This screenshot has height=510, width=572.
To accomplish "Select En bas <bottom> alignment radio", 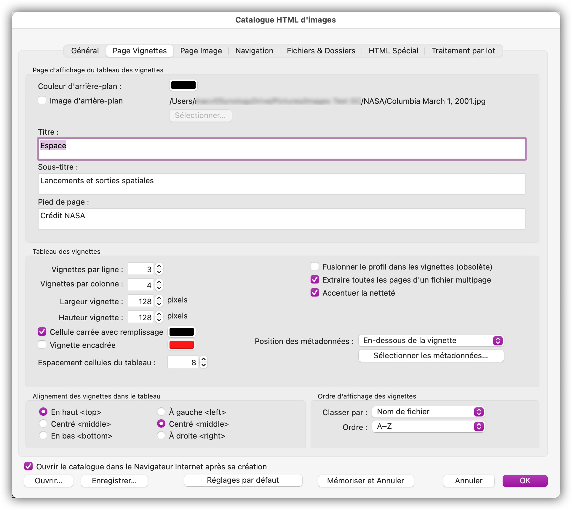I will click(x=43, y=436).
